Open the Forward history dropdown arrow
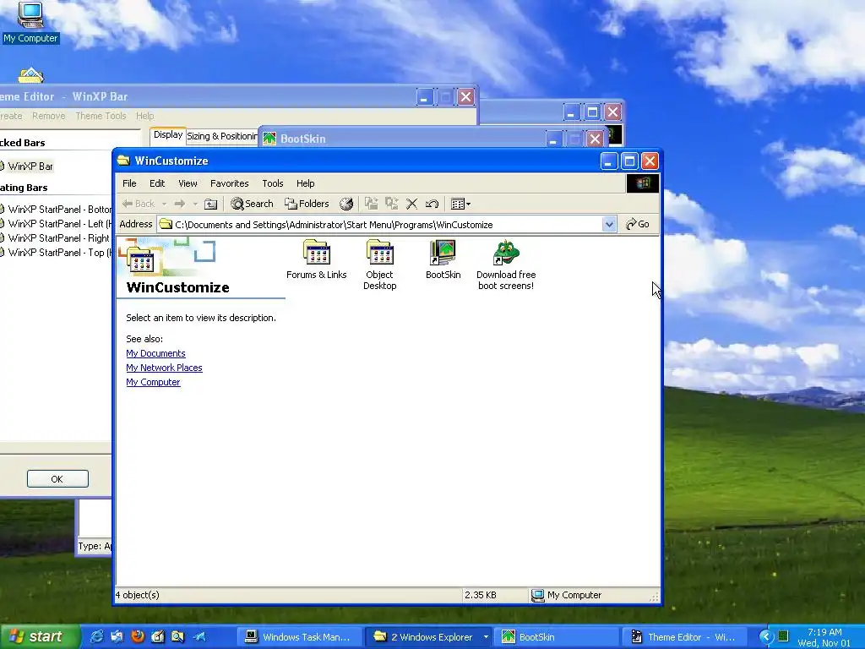The width and height of the screenshot is (865, 649). pos(195,205)
